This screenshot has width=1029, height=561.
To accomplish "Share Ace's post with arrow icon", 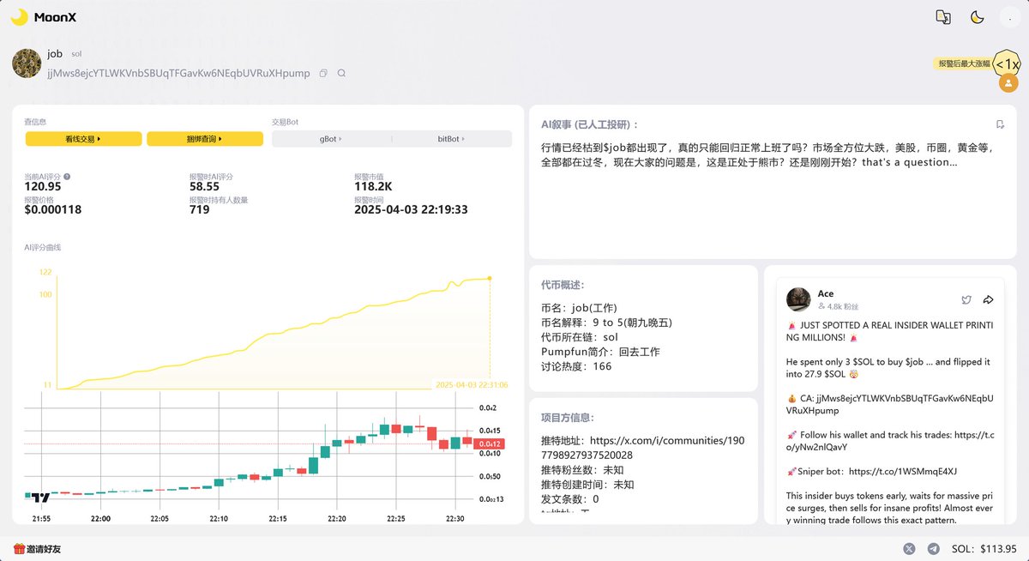I will click(988, 299).
